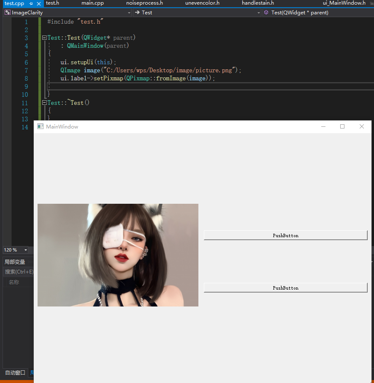
Task: Open the Test class member dropdown
Action: (x=258, y=12)
